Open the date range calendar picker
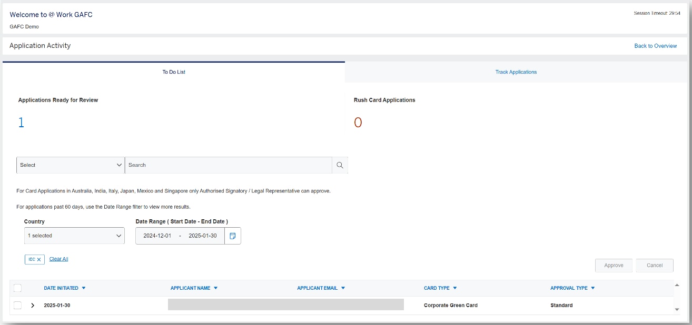692x325 pixels. pos(233,236)
